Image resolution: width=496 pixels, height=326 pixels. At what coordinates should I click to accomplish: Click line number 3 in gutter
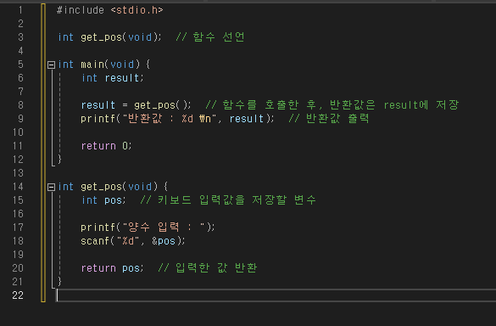(20, 37)
